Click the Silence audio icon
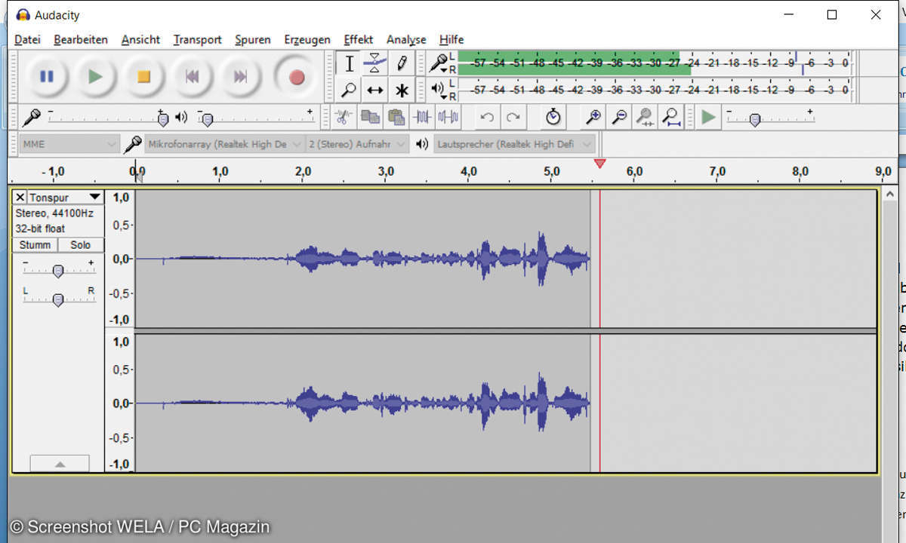906x543 pixels. click(448, 117)
